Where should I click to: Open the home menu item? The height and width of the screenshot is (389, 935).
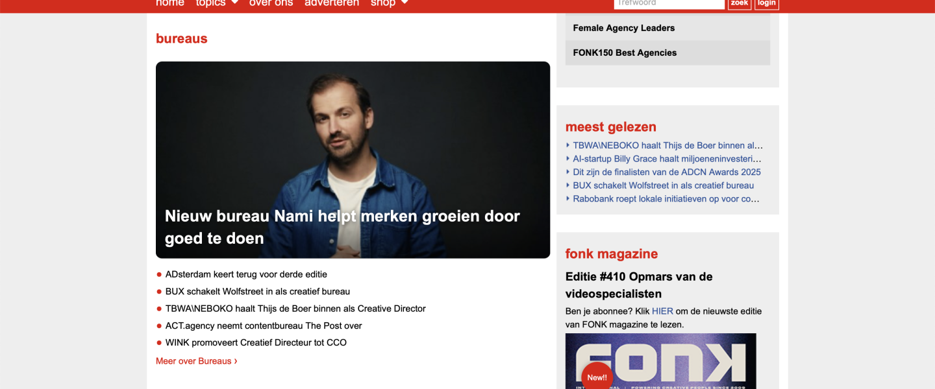(170, 3)
